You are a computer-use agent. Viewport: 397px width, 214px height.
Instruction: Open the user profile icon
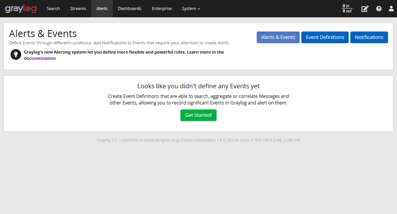click(x=391, y=8)
